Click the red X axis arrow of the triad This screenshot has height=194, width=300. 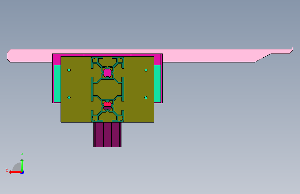coord(15,172)
